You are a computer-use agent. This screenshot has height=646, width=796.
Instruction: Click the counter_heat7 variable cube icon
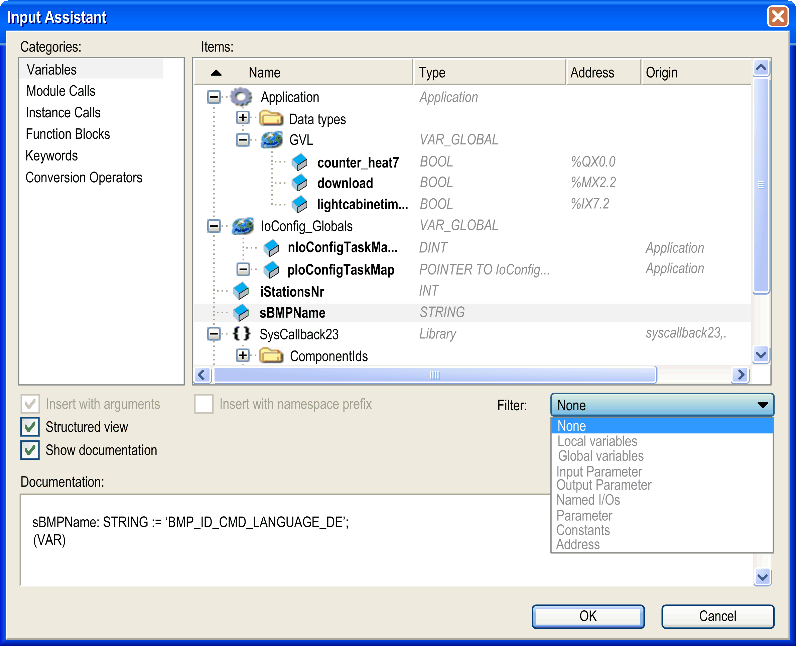pyautogui.click(x=299, y=162)
